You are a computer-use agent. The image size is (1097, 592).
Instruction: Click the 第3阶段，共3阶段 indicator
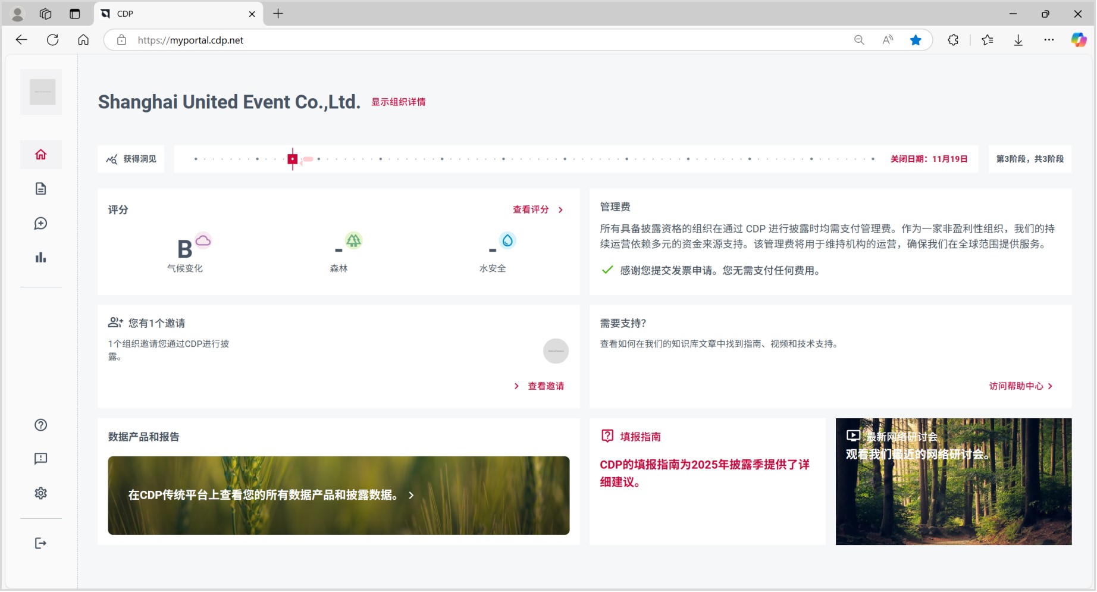[x=1030, y=159]
